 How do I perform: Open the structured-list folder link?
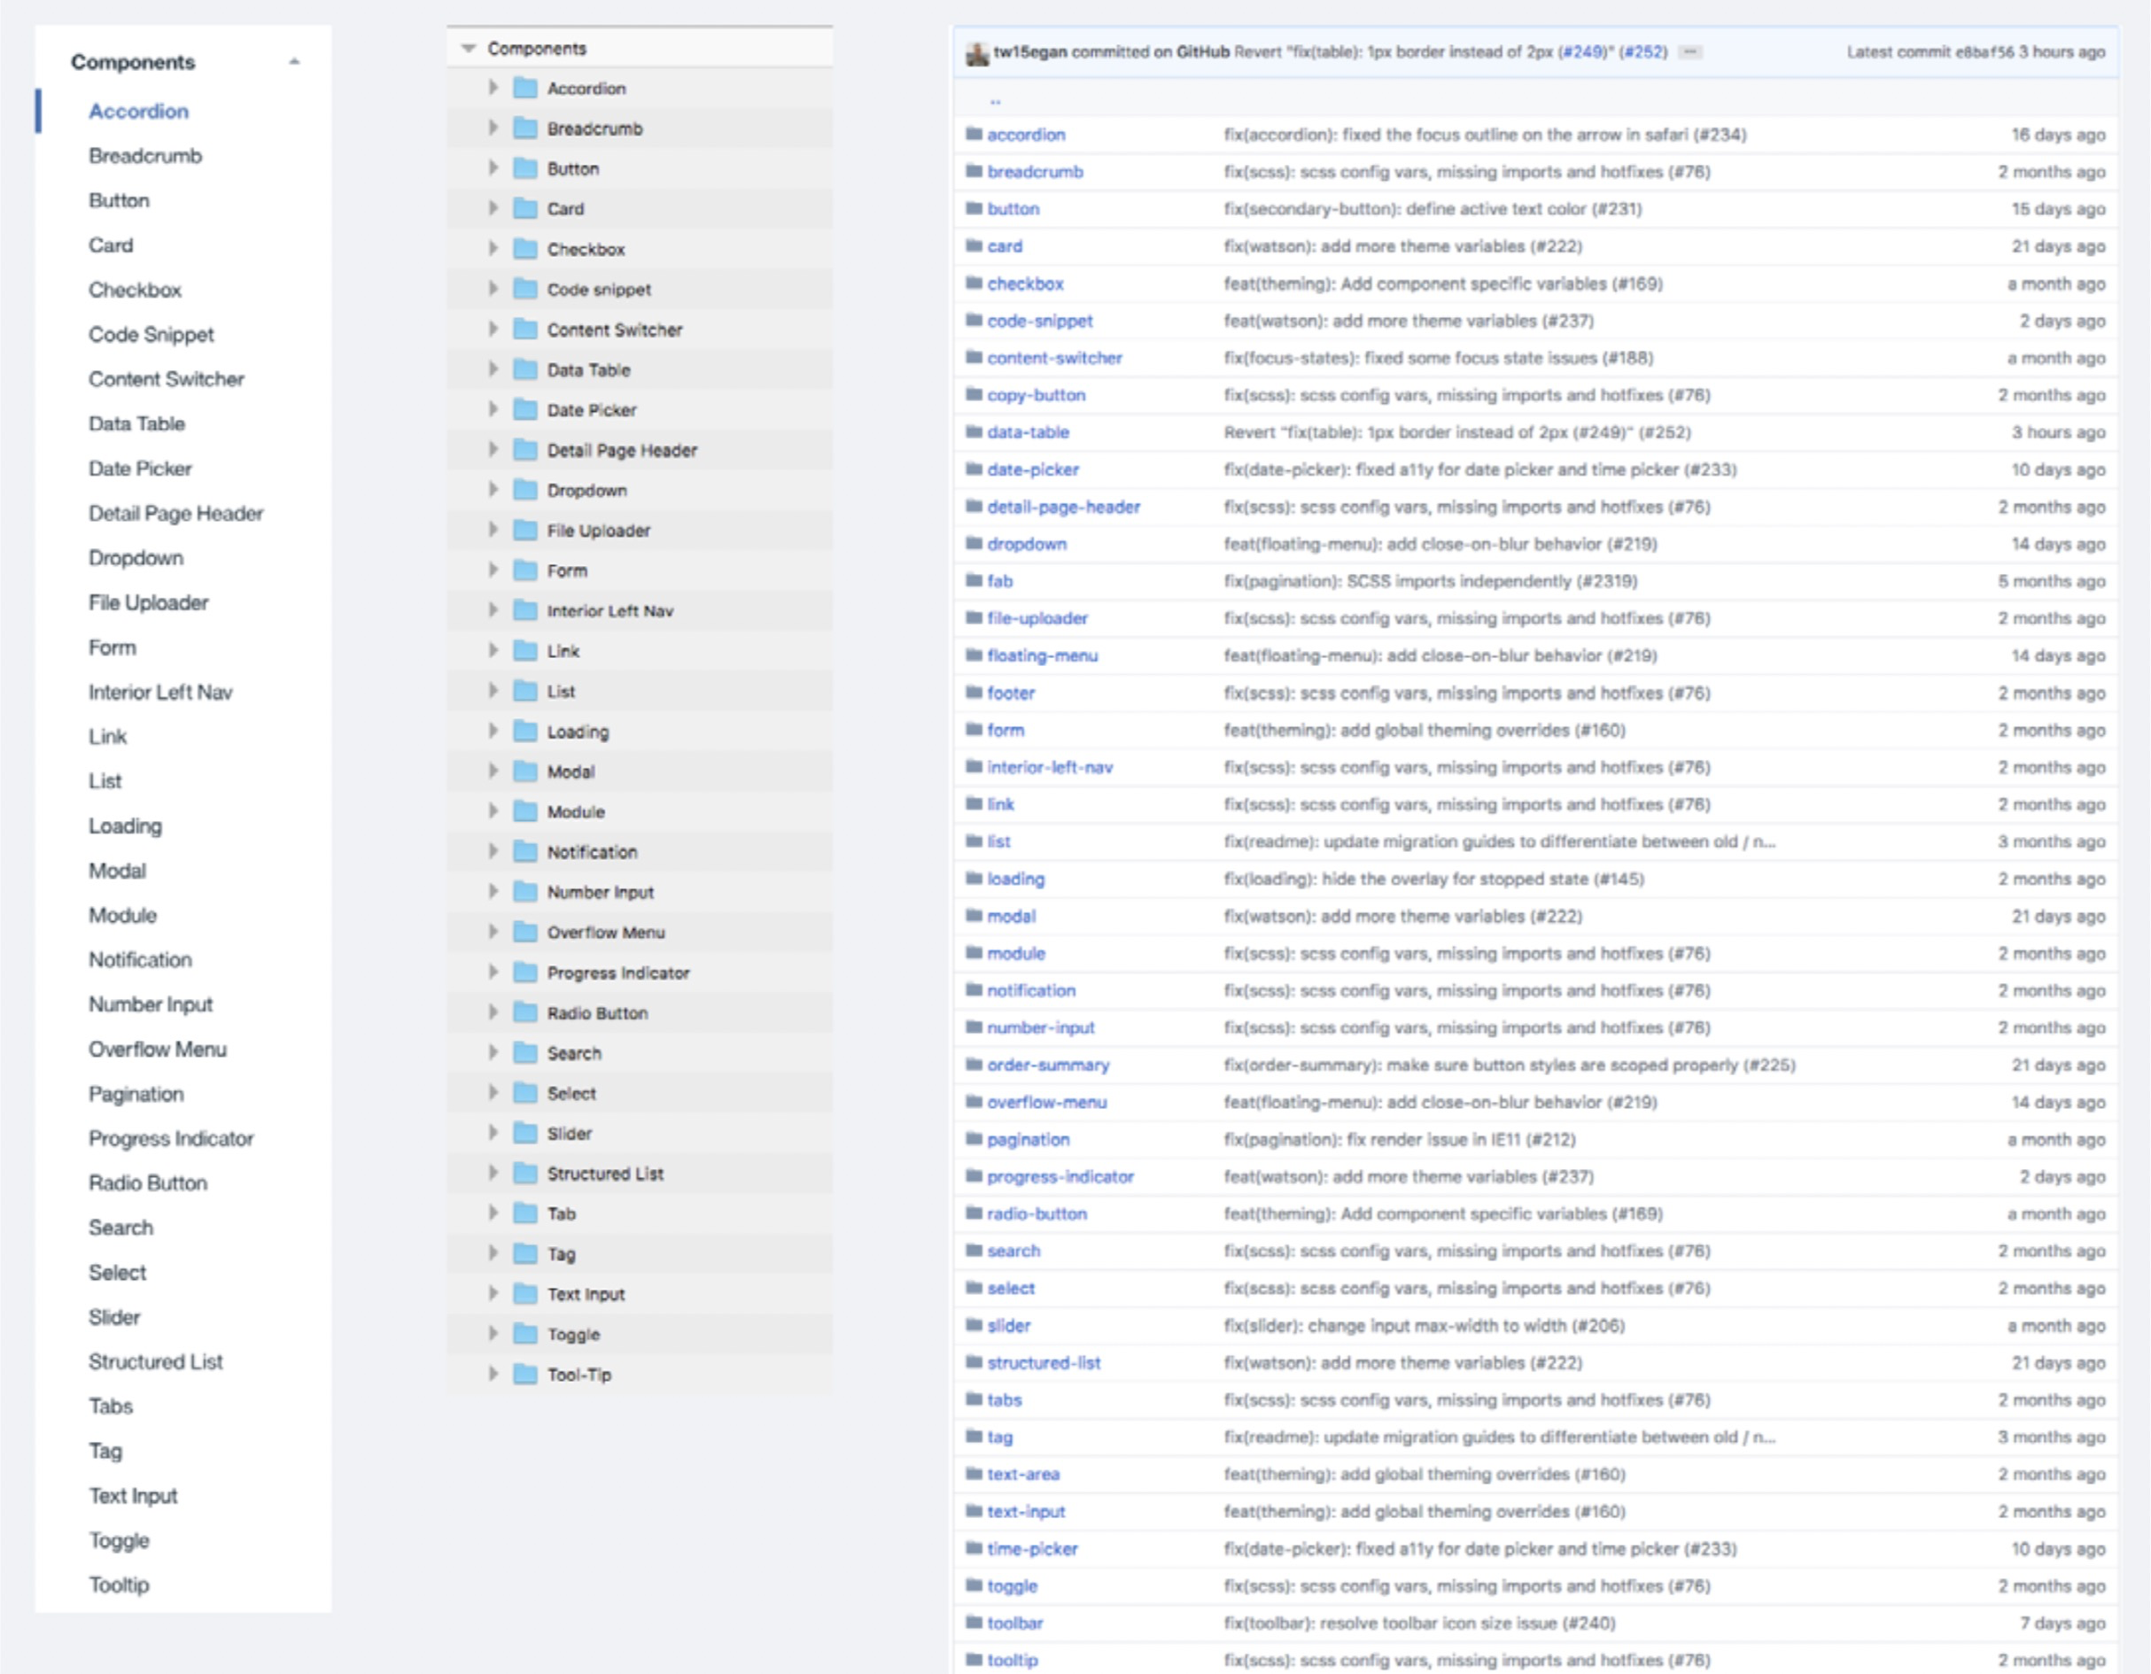point(1044,1363)
